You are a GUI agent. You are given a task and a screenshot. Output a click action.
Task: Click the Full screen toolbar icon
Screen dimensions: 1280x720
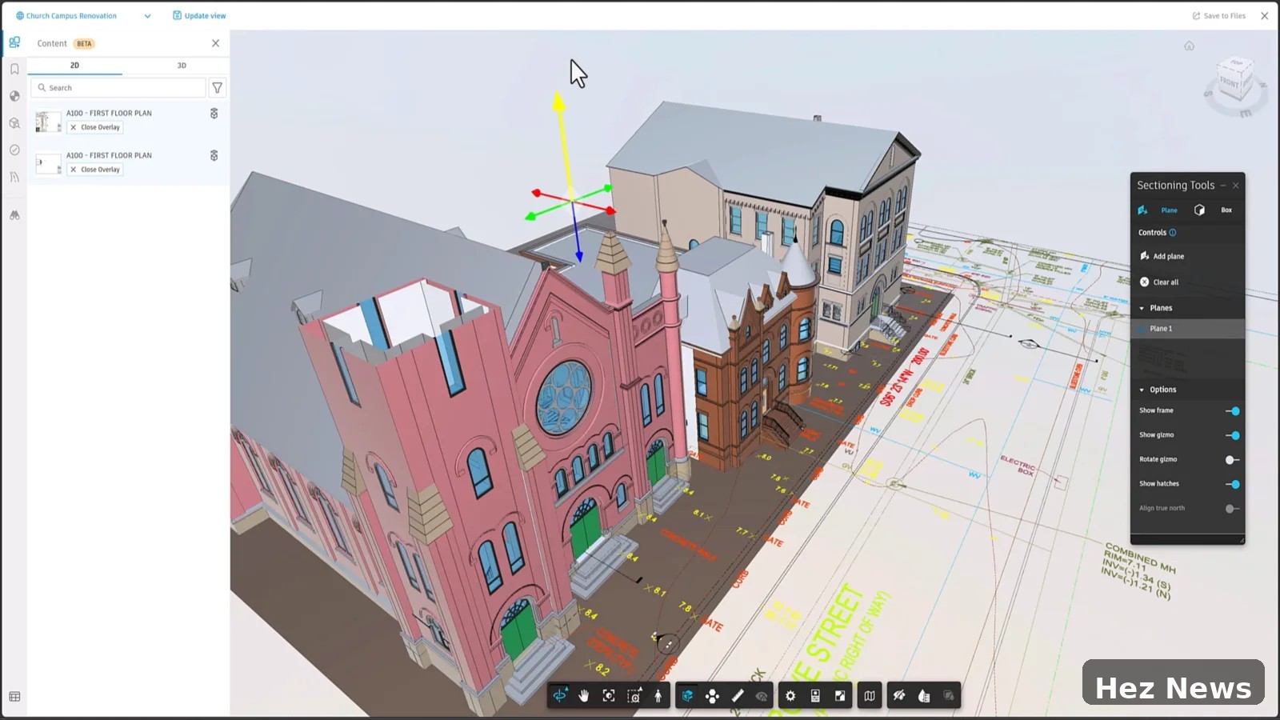tap(840, 696)
